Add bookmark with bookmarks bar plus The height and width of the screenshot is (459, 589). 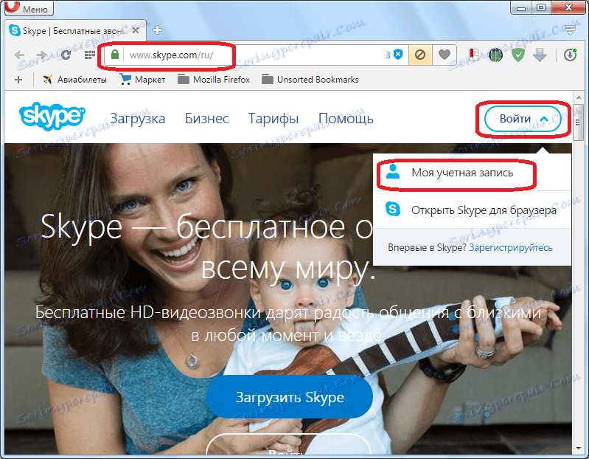(18, 80)
